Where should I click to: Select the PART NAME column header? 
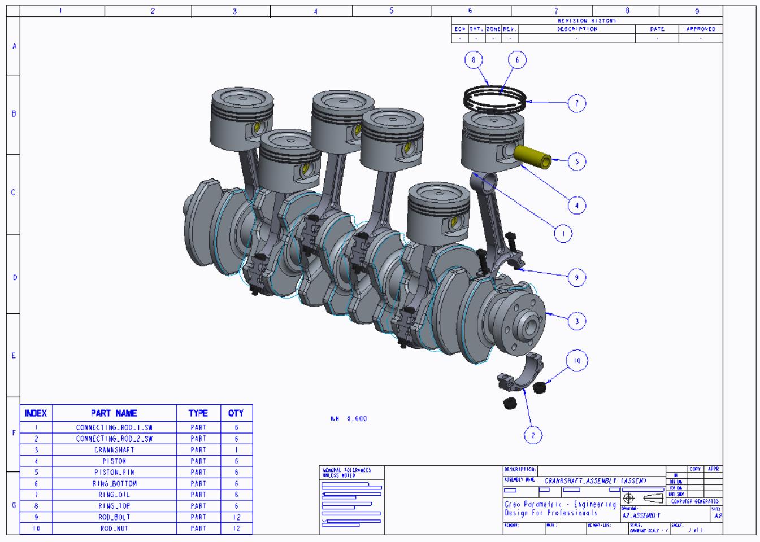(x=114, y=413)
